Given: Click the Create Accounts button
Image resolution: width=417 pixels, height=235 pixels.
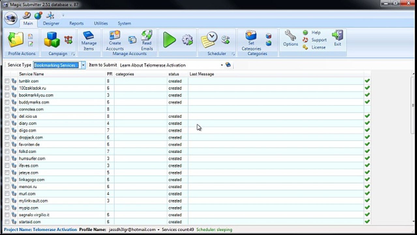Looking at the screenshot, I should point(115,40).
